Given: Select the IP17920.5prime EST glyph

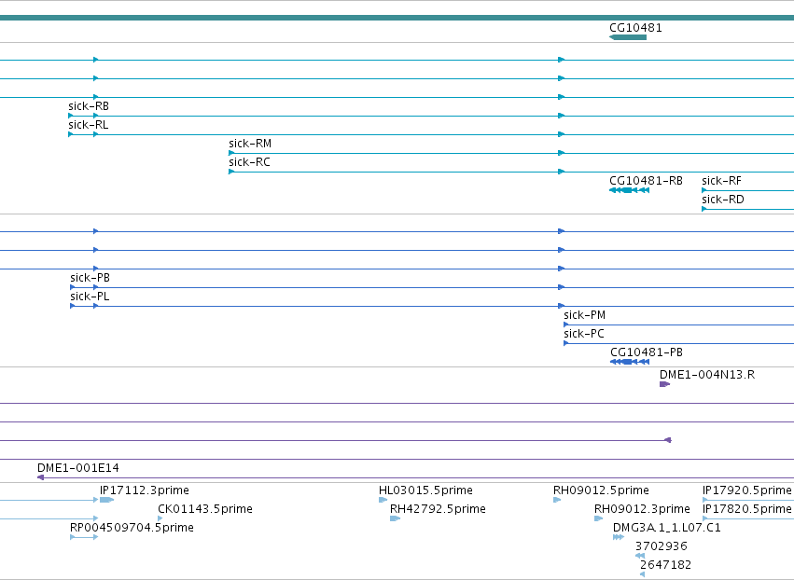Looking at the screenshot, I should point(748,500).
